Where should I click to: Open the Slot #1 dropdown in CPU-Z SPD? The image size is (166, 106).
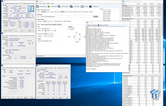41,72
